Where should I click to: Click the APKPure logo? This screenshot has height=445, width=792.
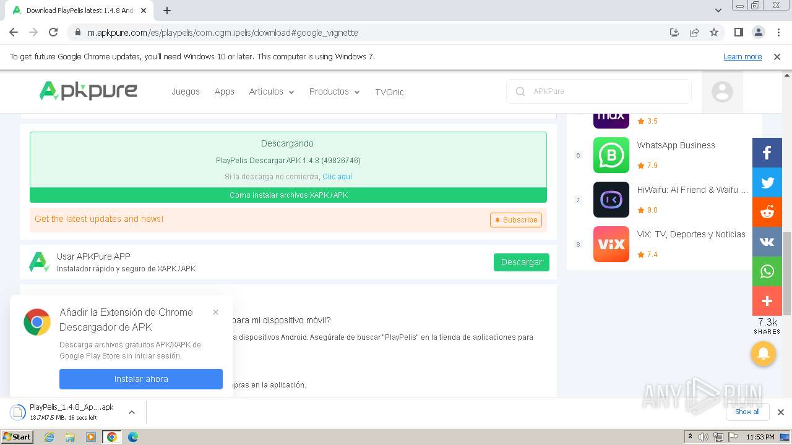tap(88, 91)
